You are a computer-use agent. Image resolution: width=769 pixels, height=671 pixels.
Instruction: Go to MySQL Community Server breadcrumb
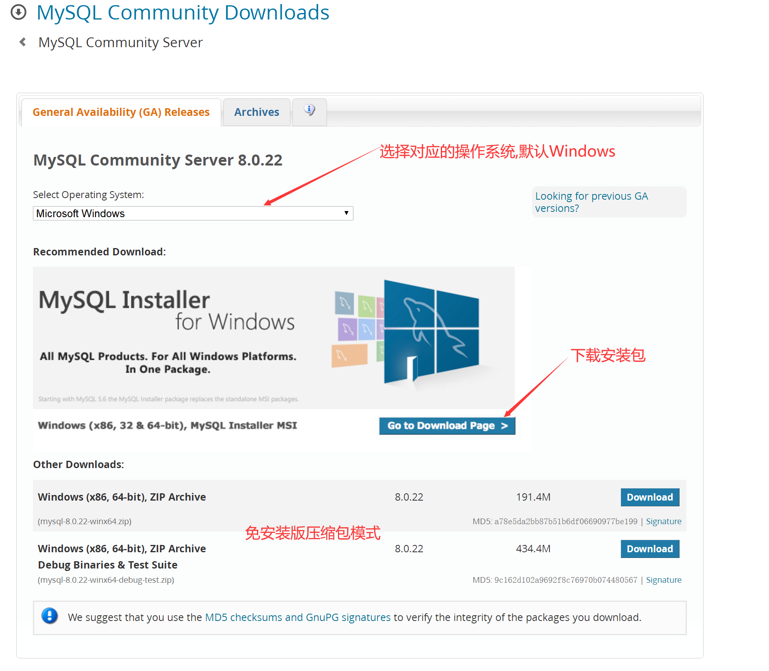click(120, 42)
